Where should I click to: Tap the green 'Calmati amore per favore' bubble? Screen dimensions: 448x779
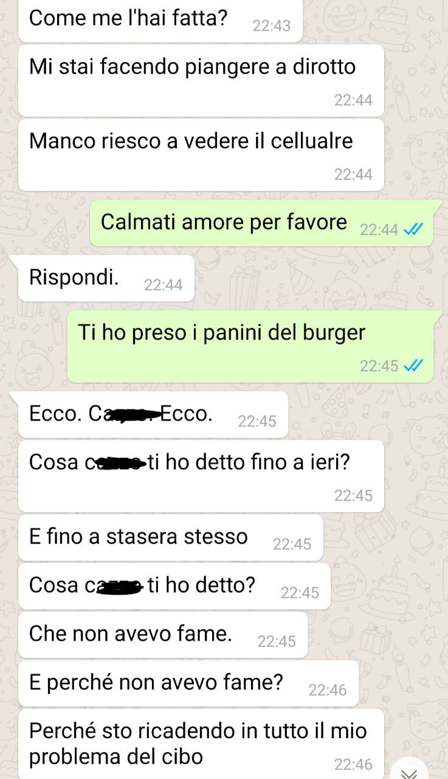point(262,223)
